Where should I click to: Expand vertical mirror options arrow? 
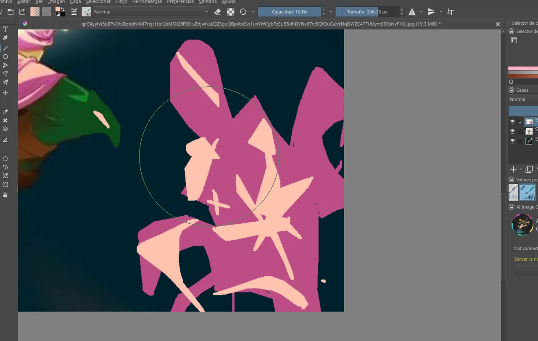tap(441, 12)
